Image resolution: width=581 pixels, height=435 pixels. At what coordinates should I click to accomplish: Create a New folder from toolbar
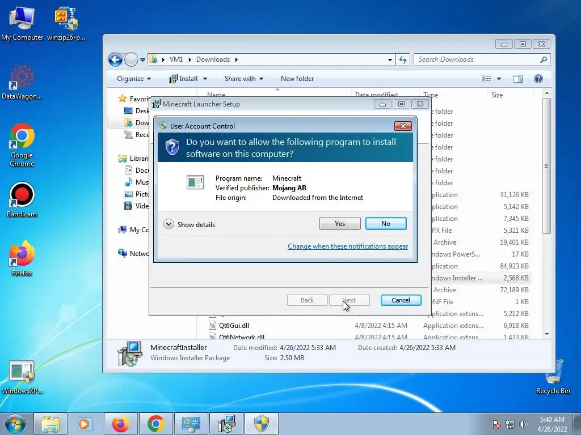click(297, 79)
